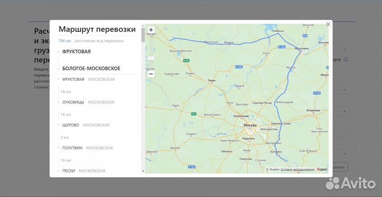This screenshot has width=382, height=197.
Task: Click Гагарин label on map
Action: tap(191, 134)
